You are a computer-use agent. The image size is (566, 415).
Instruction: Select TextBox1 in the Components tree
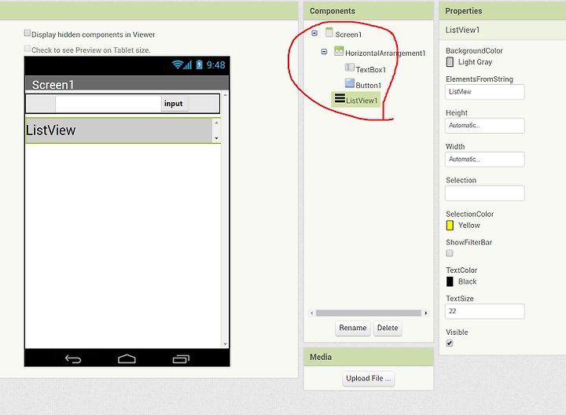point(370,70)
